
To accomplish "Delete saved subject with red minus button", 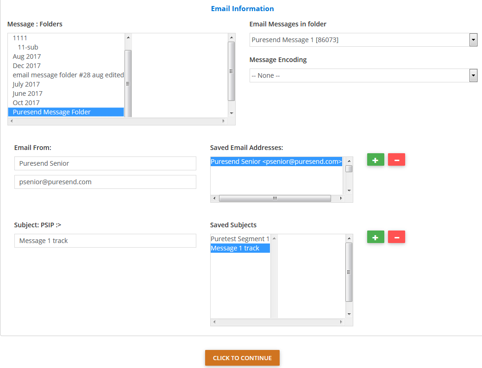I will click(x=396, y=237).
